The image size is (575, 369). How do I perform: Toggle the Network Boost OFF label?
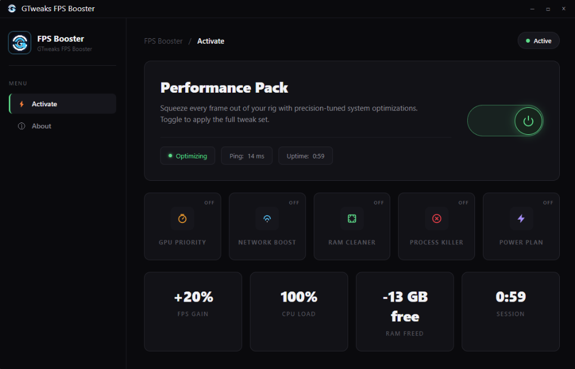[x=294, y=203]
